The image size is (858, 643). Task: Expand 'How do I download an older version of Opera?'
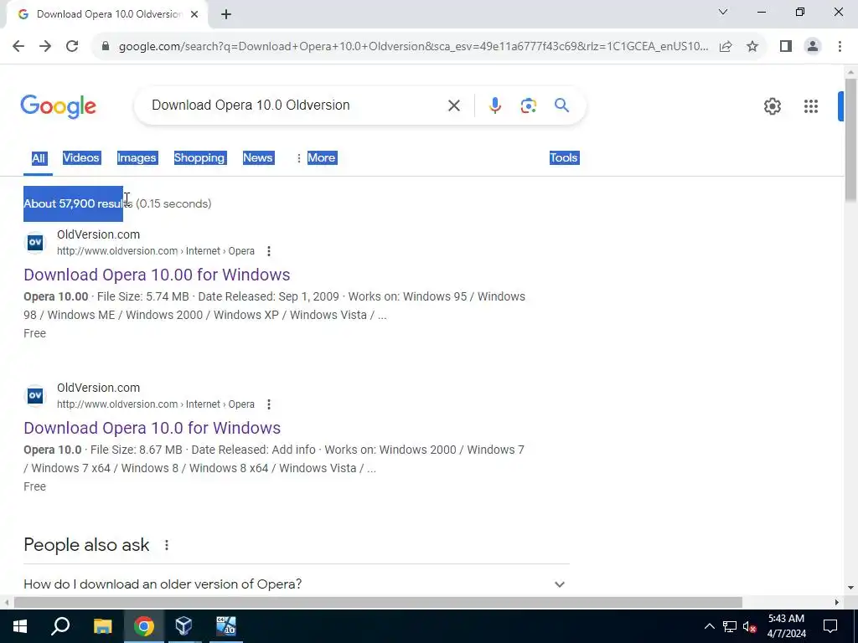pos(297,584)
